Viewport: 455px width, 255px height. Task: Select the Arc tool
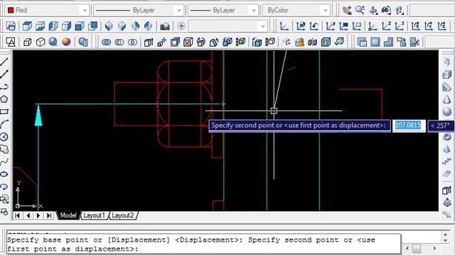4,124
